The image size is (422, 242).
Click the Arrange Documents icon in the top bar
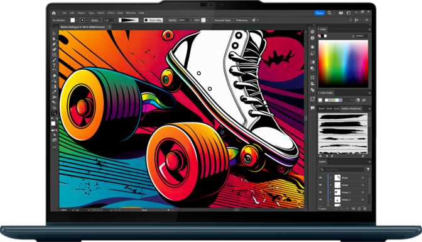[341, 13]
